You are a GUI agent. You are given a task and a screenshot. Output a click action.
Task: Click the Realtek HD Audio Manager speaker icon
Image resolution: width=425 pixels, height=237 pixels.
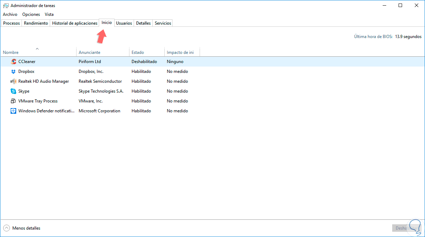13,81
